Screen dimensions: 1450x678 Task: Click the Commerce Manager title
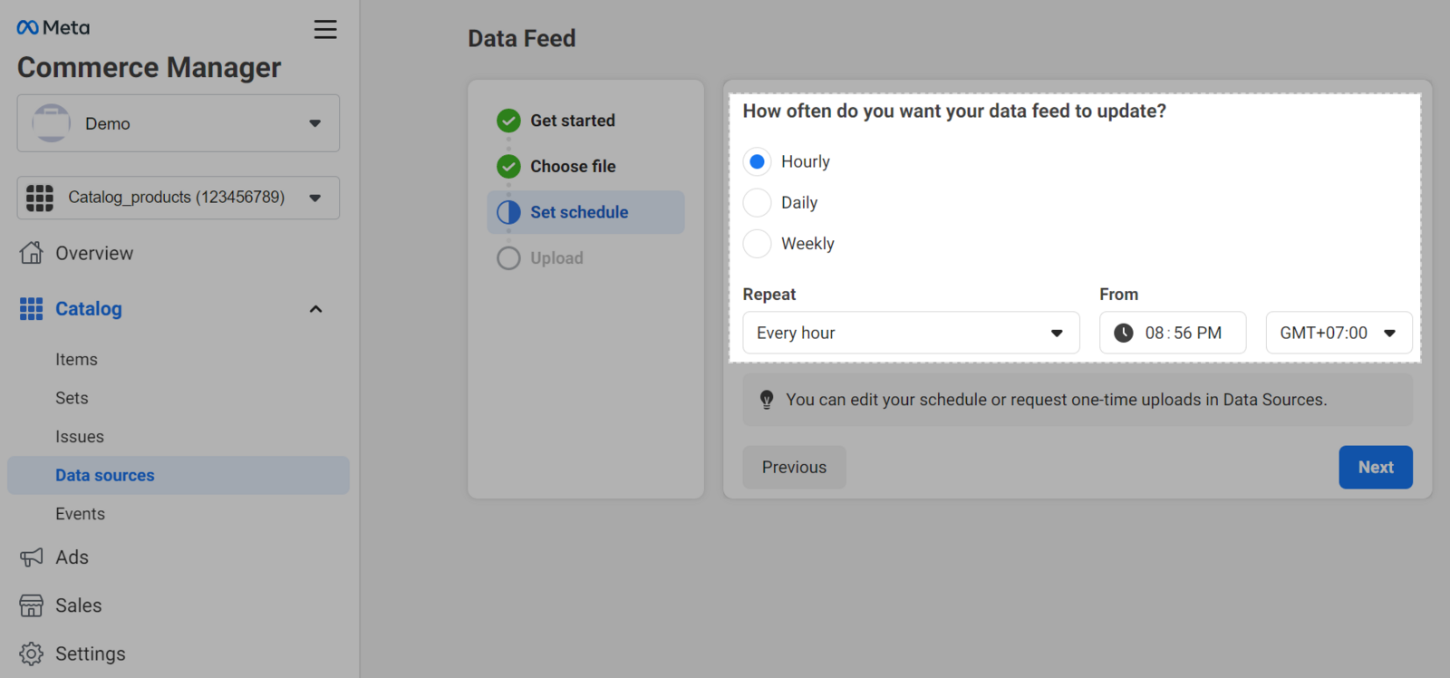150,67
